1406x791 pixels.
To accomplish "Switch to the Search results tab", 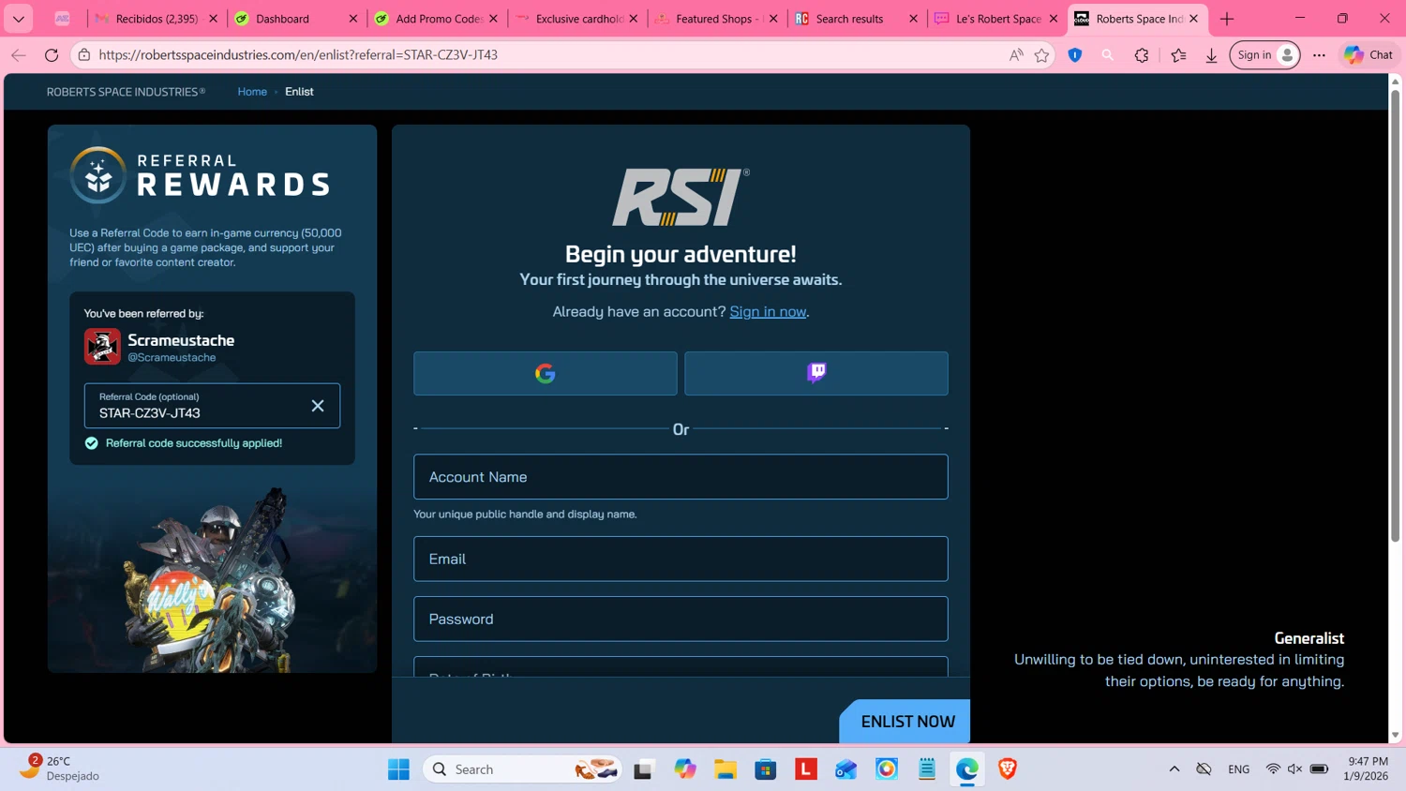I will 857,19.
